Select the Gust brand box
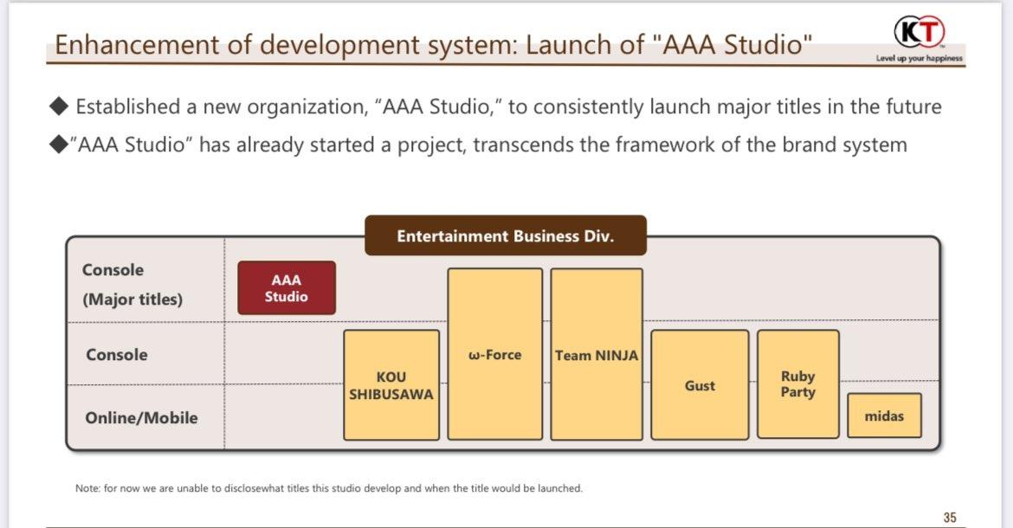The height and width of the screenshot is (528, 1013). coord(700,385)
